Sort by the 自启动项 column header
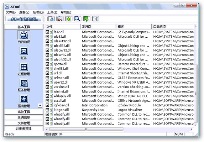 (x=173, y=27)
